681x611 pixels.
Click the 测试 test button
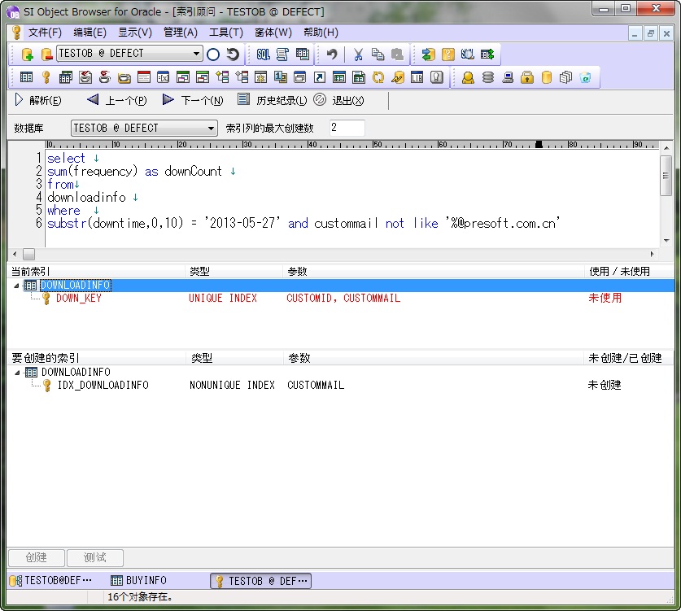[95, 557]
